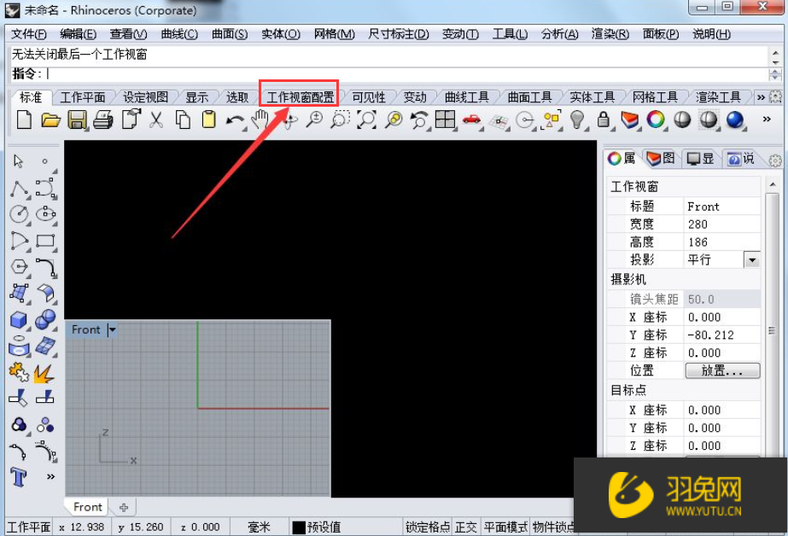Select the Polygon tool in left toolbar
This screenshot has width=788, height=536.
(19, 266)
